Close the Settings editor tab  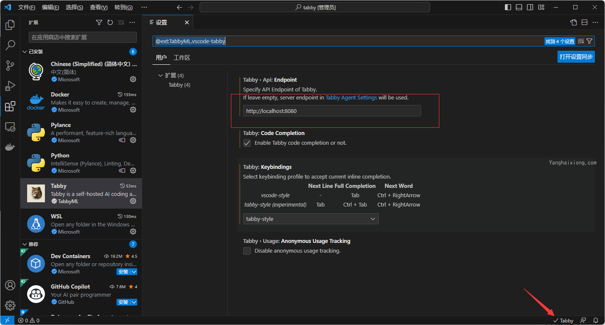pyautogui.click(x=187, y=22)
